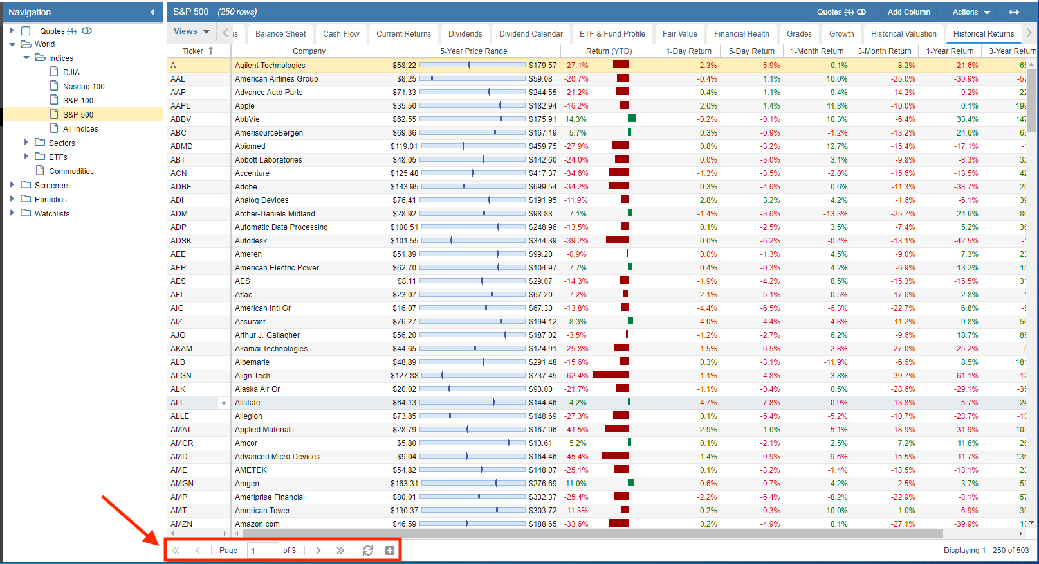
Task: Switch to the Financial Health tab
Action: (742, 34)
